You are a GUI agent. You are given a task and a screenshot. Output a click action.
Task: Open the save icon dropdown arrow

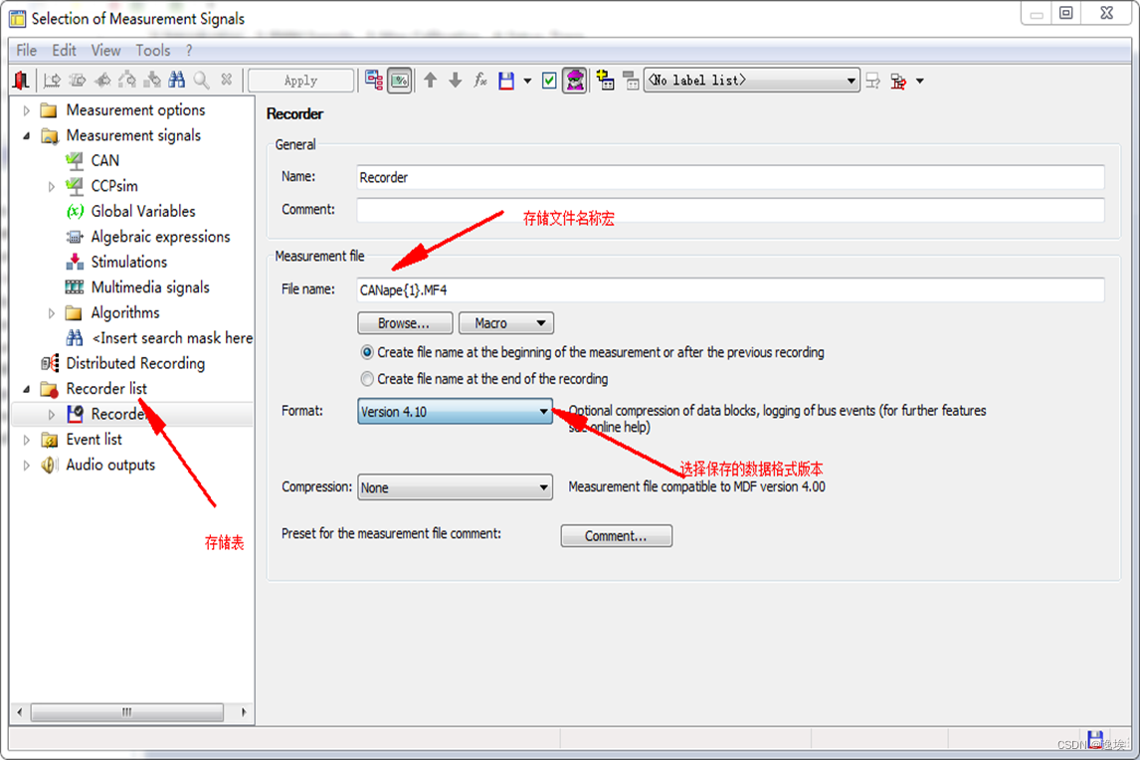(527, 81)
